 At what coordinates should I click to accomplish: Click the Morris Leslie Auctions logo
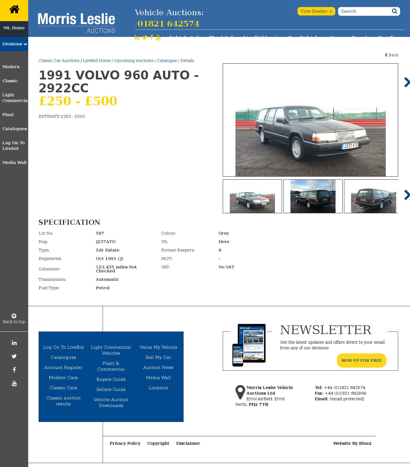click(x=76, y=23)
